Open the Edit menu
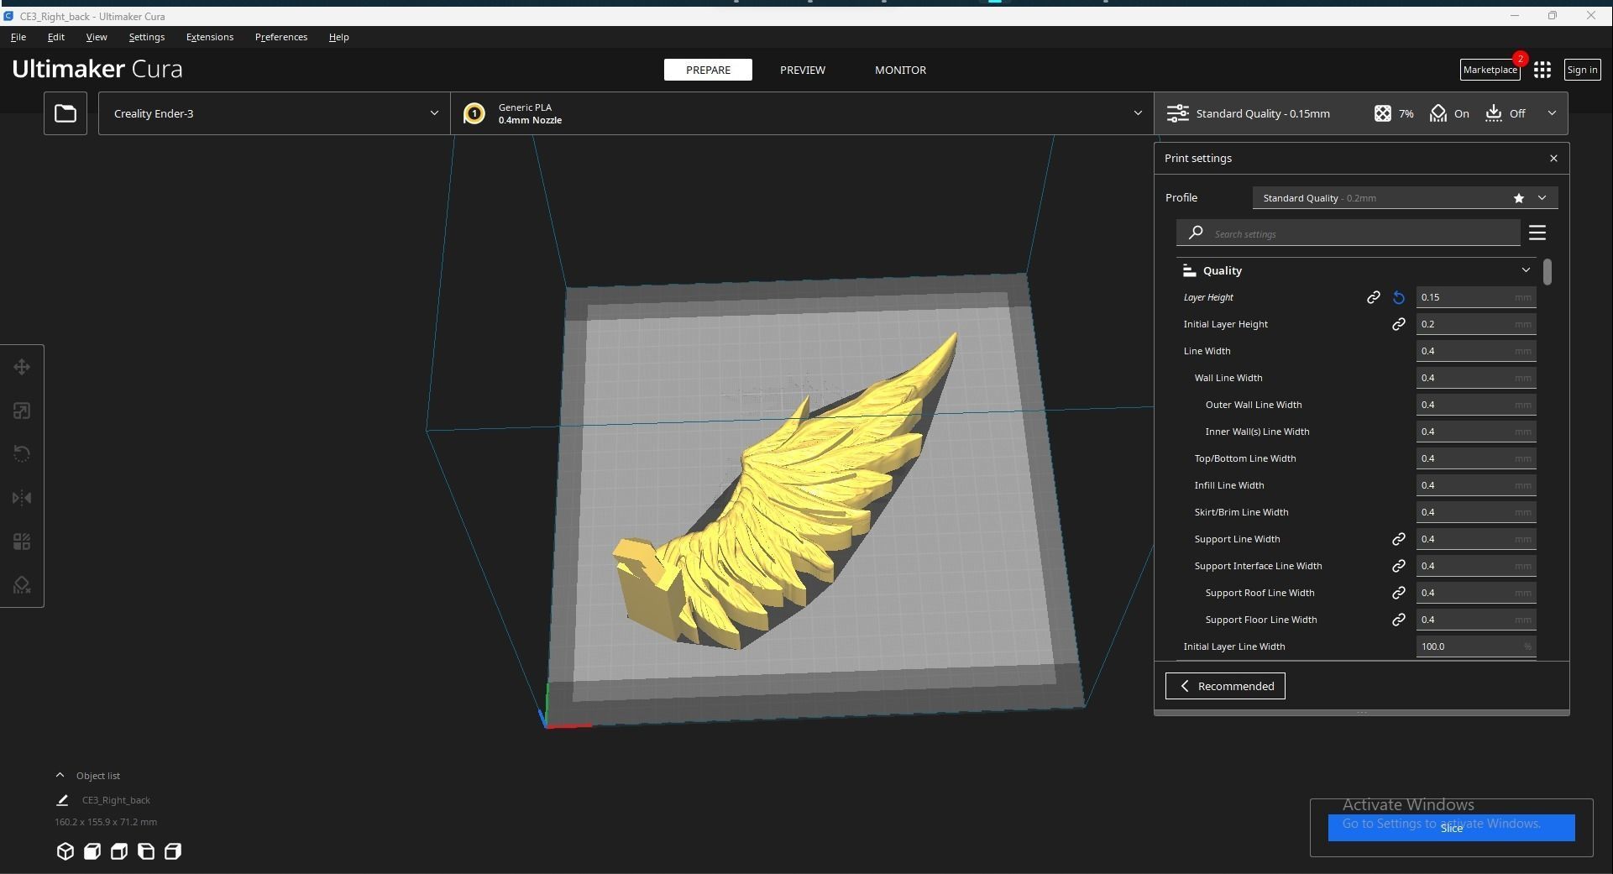This screenshot has width=1613, height=874. 56,37
